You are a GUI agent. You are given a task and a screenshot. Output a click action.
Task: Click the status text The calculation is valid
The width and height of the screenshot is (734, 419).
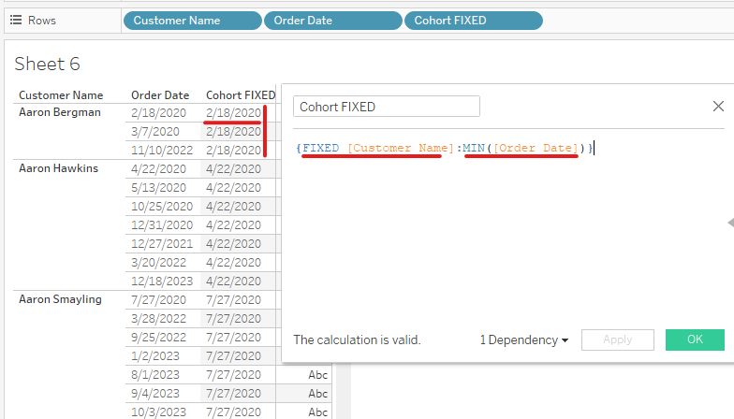pos(358,340)
